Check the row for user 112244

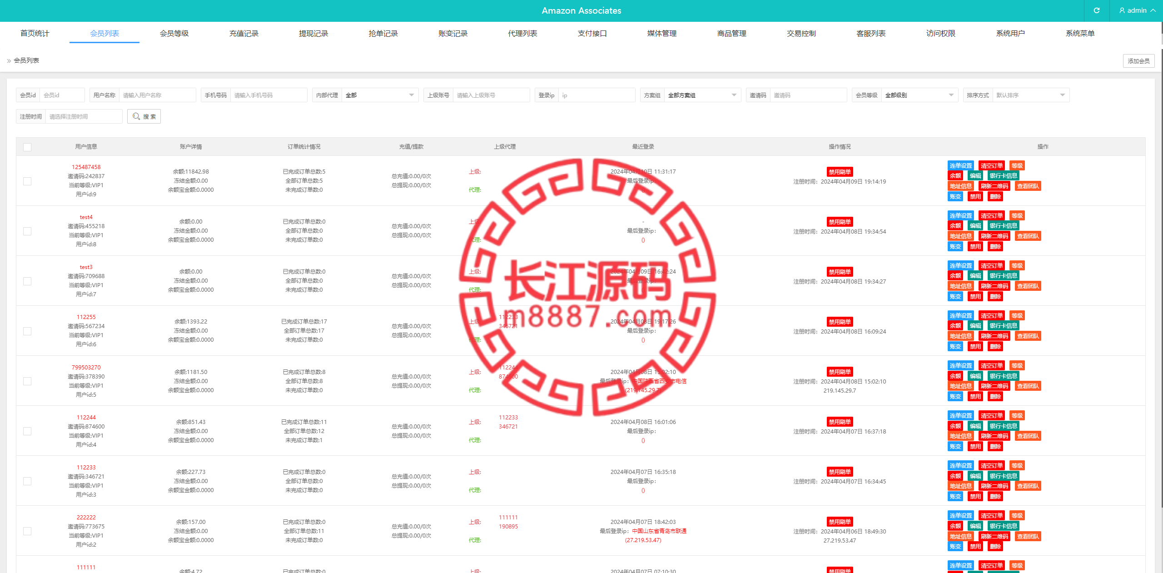pos(27,431)
